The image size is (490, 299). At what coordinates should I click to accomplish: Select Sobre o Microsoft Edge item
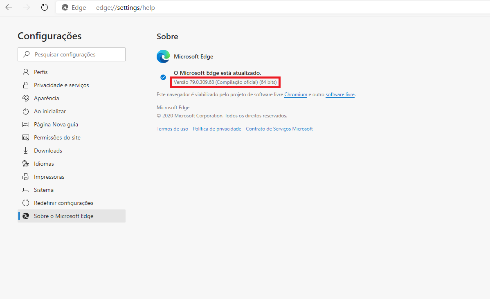coord(72,216)
